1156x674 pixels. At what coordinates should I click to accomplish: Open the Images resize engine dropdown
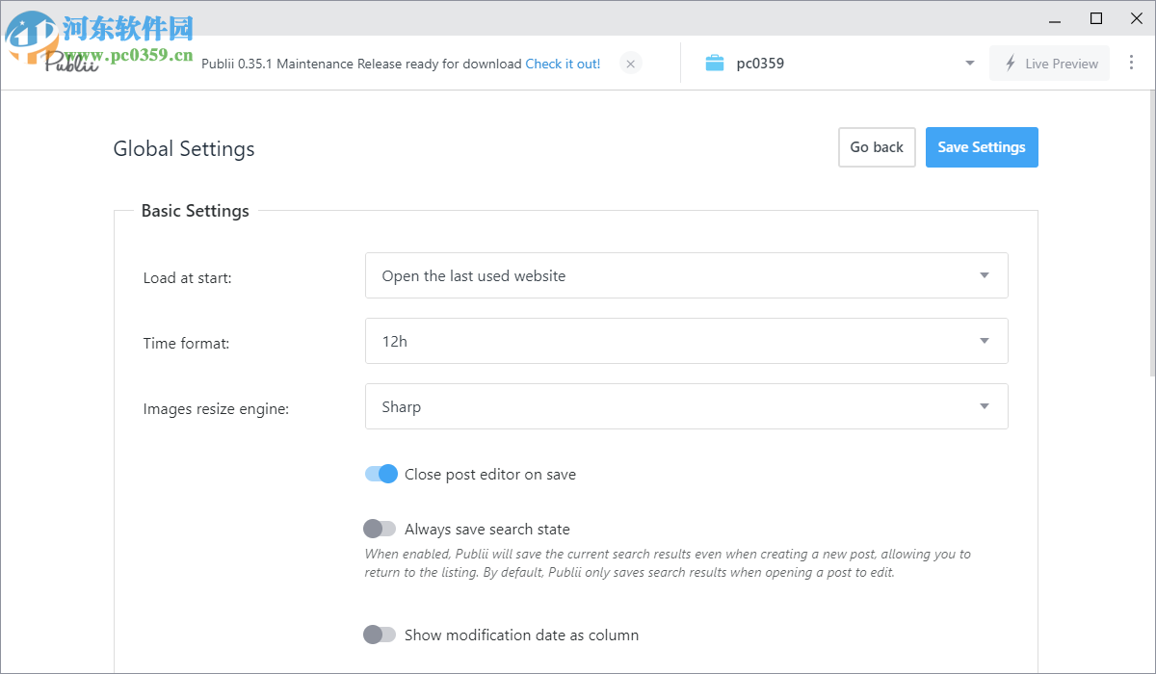[x=686, y=406]
